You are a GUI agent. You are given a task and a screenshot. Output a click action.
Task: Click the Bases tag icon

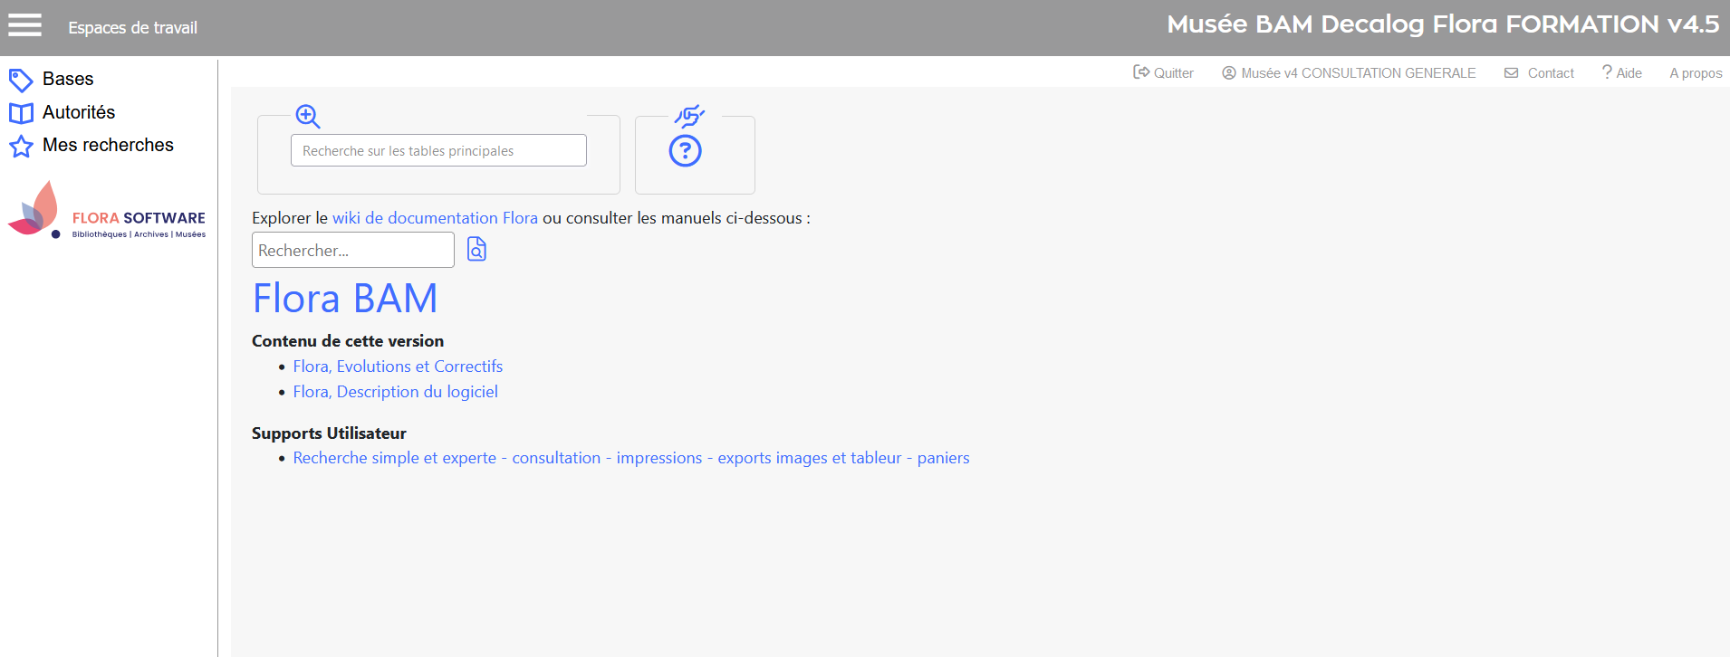(21, 81)
